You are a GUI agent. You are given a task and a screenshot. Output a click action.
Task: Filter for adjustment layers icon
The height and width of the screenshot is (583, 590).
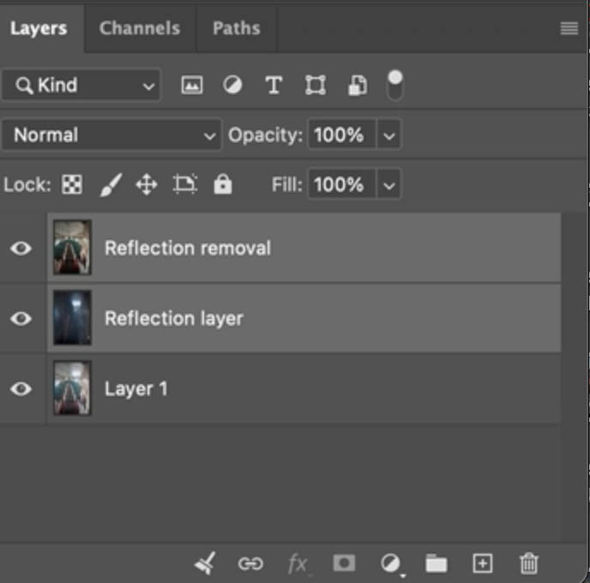(232, 85)
